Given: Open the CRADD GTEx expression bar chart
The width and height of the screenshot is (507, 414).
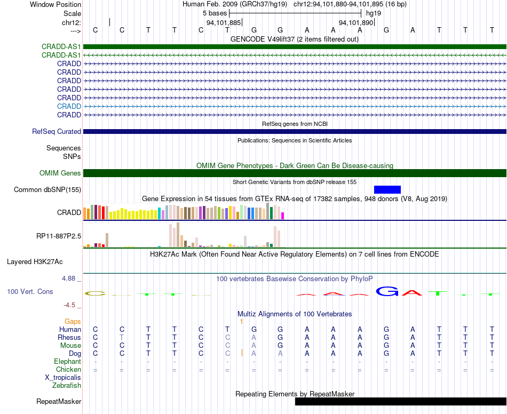Looking at the screenshot, I should [x=184, y=212].
